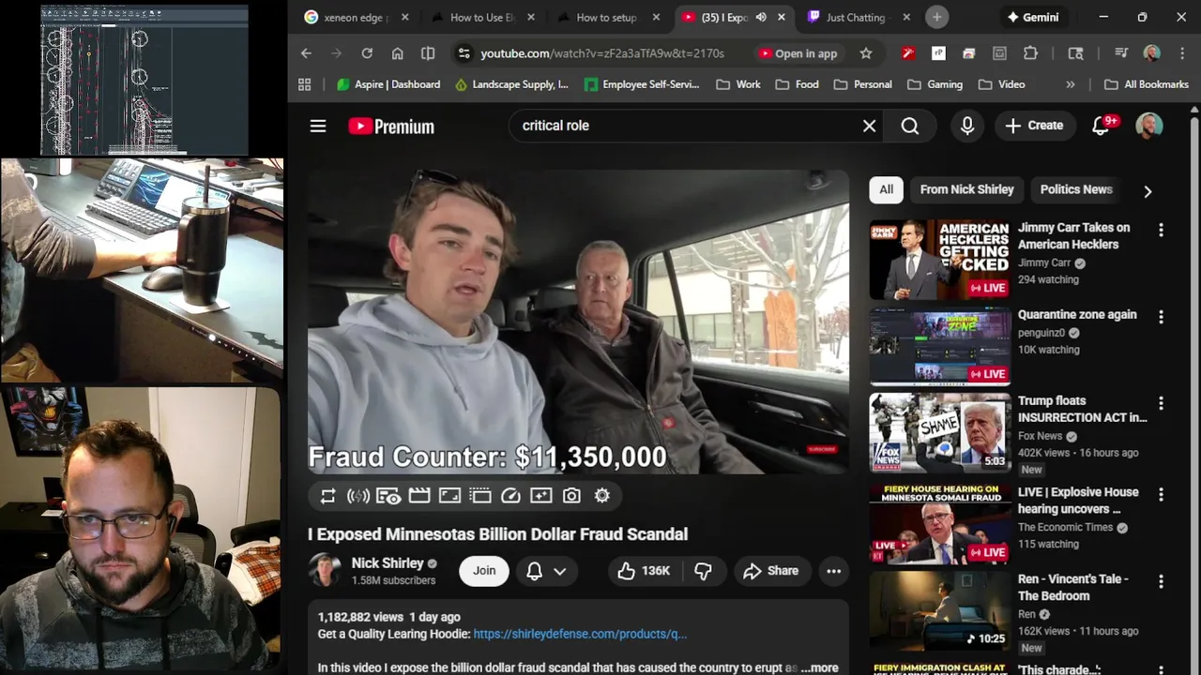This screenshot has height=675, width=1201.
Task: Show more filter chips with right arrow
Action: (x=1148, y=191)
